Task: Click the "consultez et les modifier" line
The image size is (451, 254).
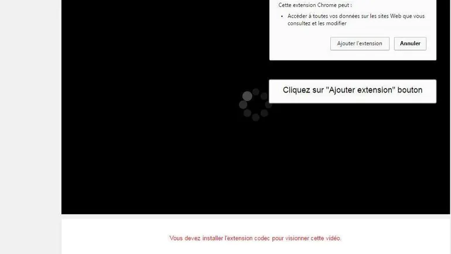Action: click(317, 23)
